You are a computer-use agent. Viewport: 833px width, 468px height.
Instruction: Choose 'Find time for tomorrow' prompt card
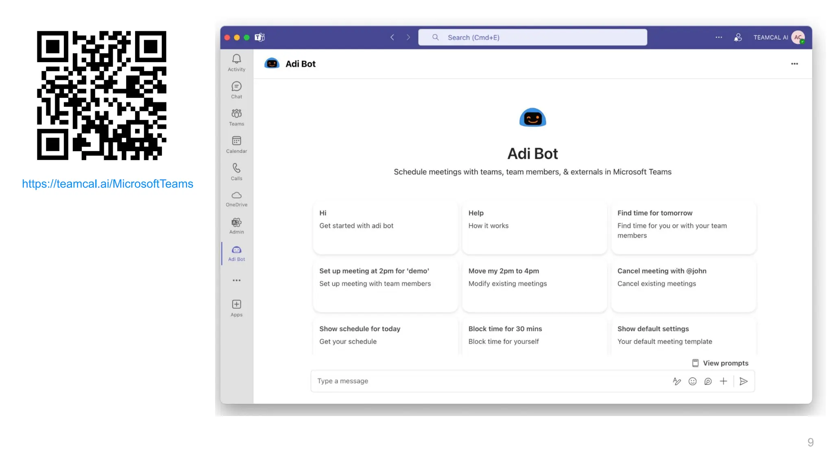pos(683,227)
